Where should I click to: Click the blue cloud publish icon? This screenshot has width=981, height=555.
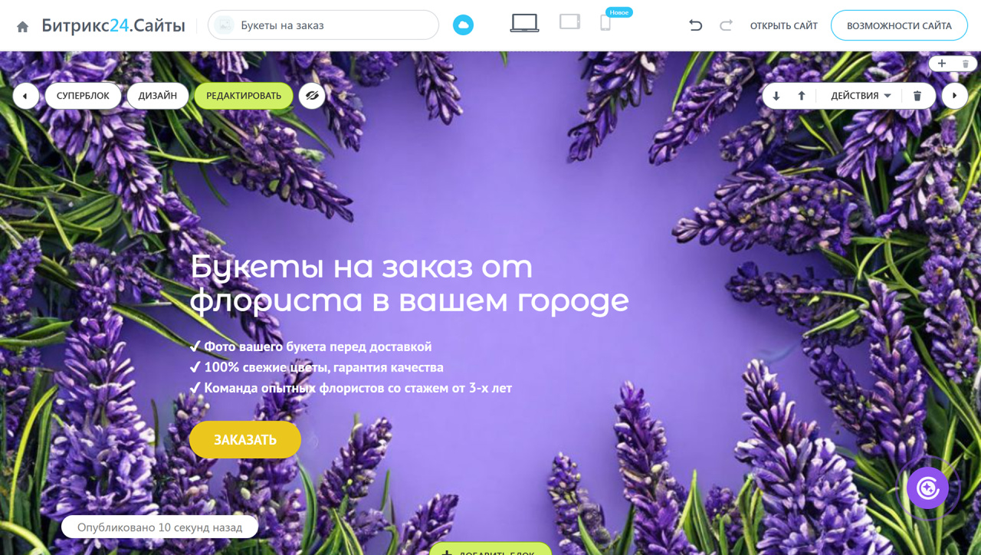tap(463, 25)
